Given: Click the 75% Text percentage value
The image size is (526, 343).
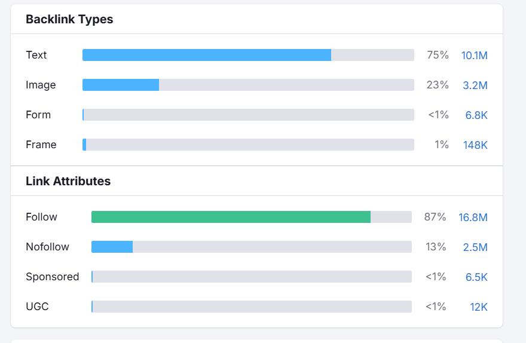Looking at the screenshot, I should 438,55.
